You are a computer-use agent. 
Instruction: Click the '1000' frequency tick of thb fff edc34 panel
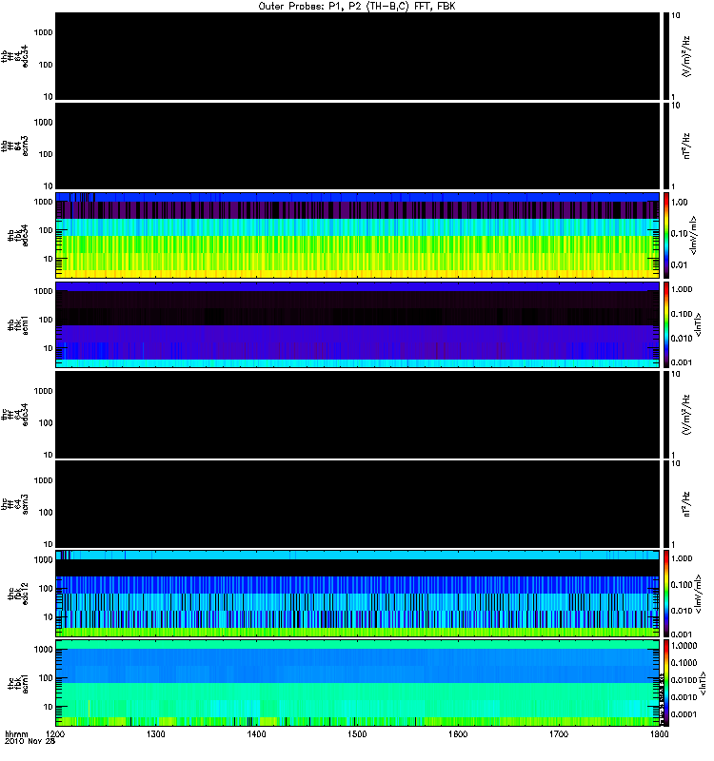(43, 33)
